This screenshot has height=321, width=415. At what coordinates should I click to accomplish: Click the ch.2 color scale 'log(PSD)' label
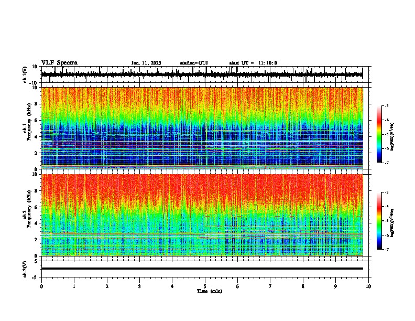(392, 223)
